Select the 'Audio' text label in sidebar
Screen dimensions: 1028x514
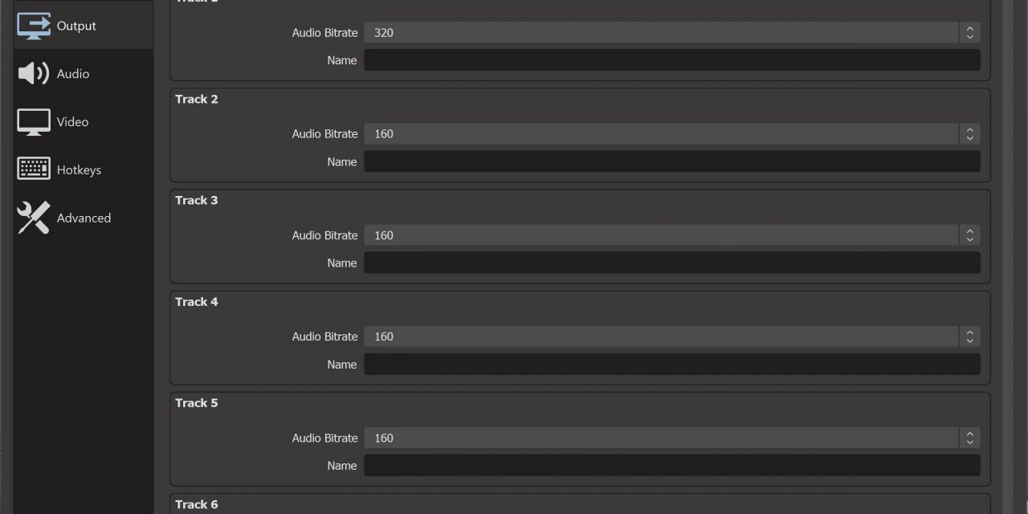(x=73, y=74)
